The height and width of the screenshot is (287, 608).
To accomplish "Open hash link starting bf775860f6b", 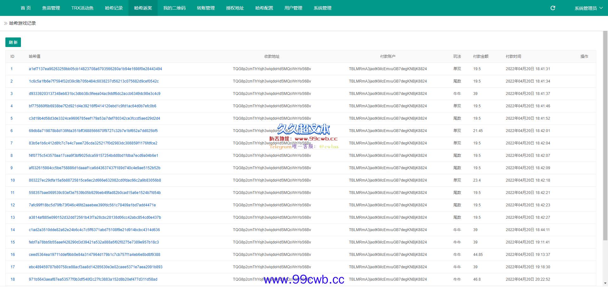I will (x=93, y=106).
